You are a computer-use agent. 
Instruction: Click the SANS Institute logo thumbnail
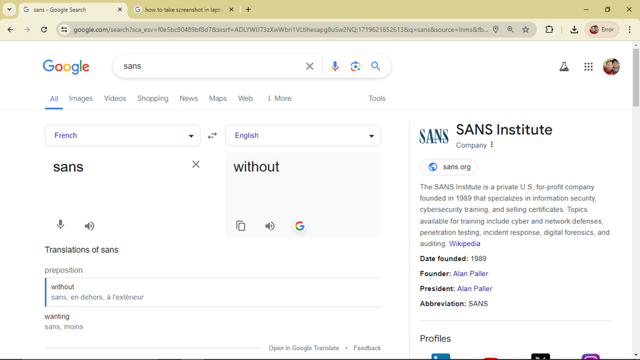pyautogui.click(x=434, y=136)
